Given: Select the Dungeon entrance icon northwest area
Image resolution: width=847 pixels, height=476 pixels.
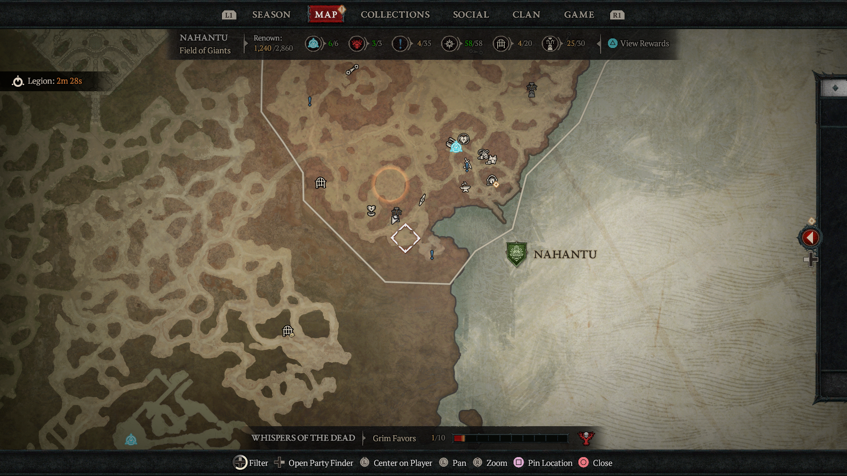Looking at the screenshot, I should coord(321,183).
